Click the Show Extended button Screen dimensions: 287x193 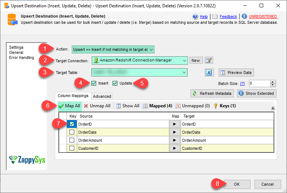click(x=257, y=93)
